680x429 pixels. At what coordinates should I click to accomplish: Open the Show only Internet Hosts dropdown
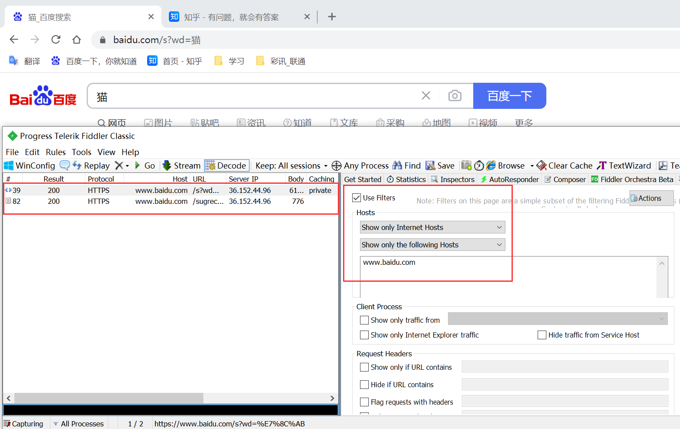[x=433, y=227]
